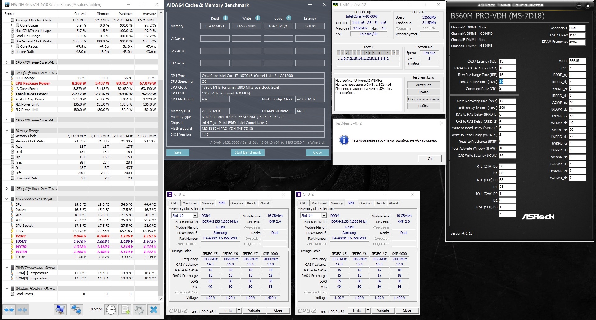The height and width of the screenshot is (320, 596).
Task: Minimize the ASRock Timing Configurator window
Action: click(579, 6)
